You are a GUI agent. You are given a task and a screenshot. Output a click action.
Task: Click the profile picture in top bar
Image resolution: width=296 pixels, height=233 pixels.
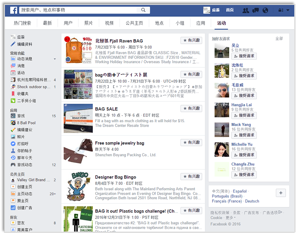206,10
